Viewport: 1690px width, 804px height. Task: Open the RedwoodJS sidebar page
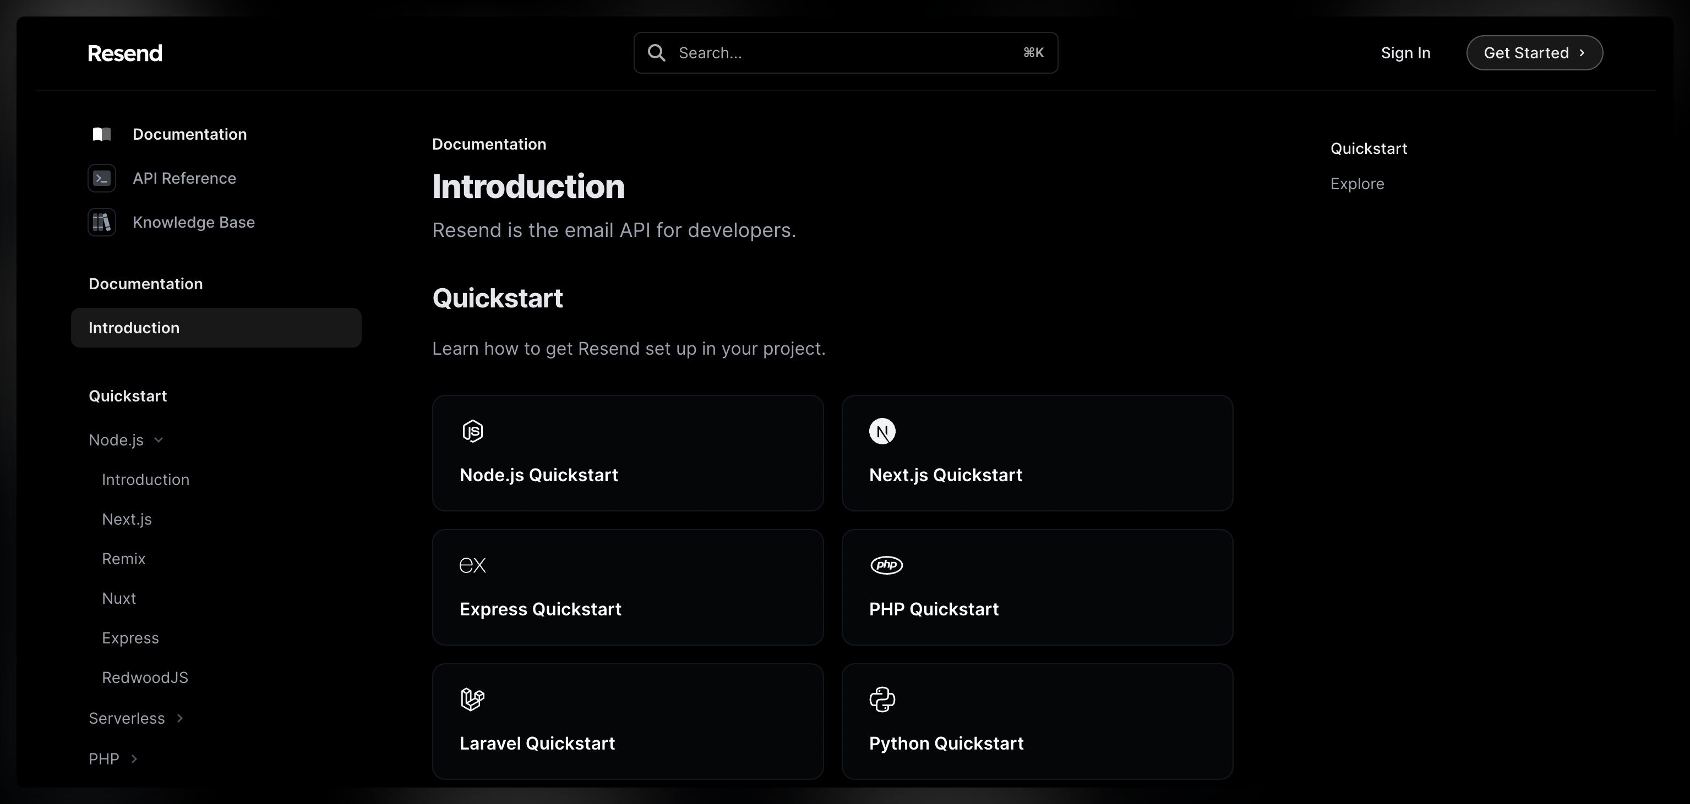tap(145, 678)
